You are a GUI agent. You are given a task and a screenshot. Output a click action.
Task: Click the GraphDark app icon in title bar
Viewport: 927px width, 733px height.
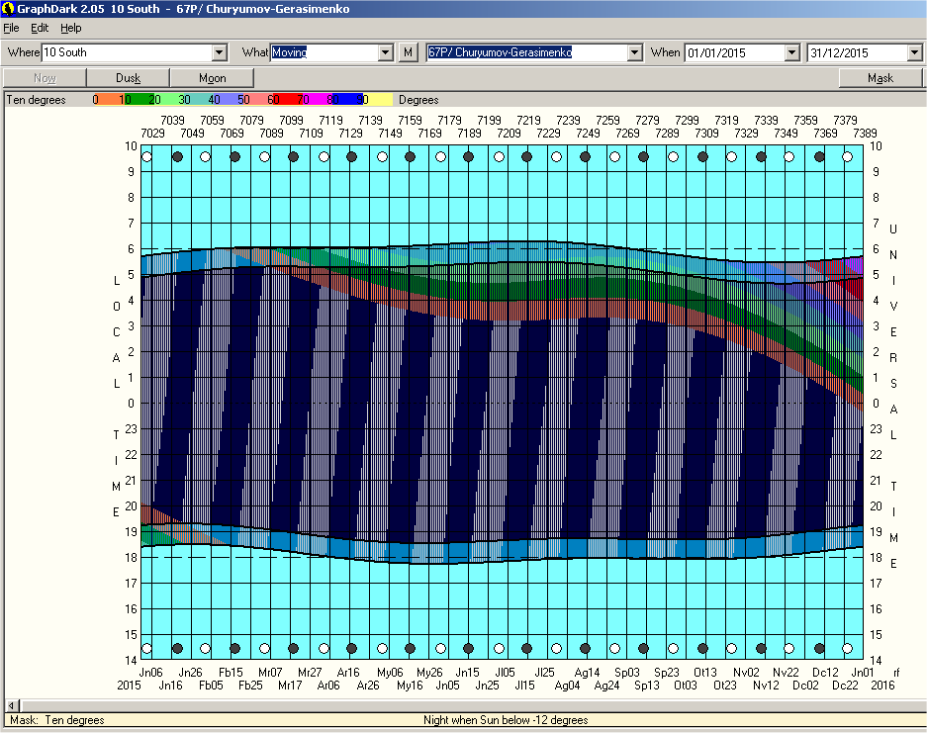[x=8, y=8]
